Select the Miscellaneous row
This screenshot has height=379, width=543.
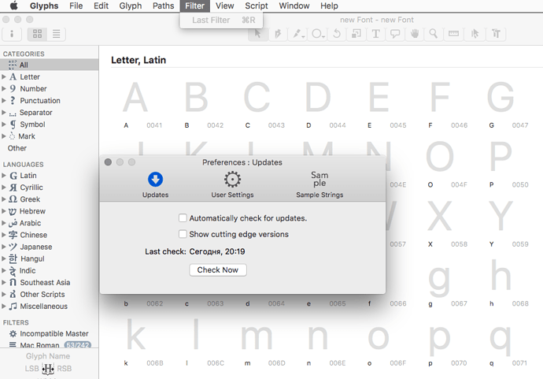pyautogui.click(x=49, y=307)
